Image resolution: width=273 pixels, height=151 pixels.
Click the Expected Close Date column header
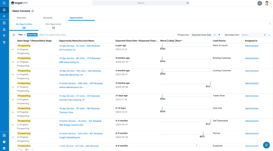pos(136,41)
